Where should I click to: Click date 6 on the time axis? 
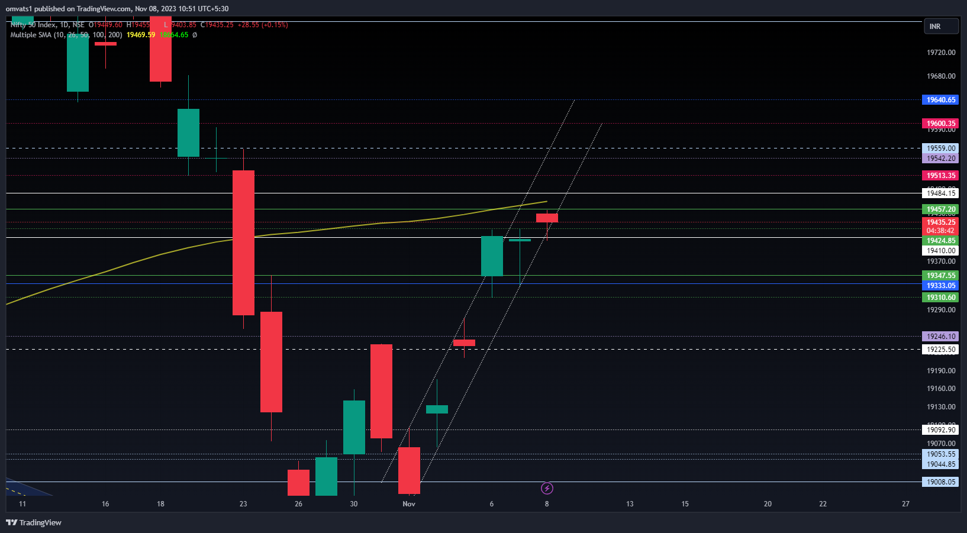492,504
